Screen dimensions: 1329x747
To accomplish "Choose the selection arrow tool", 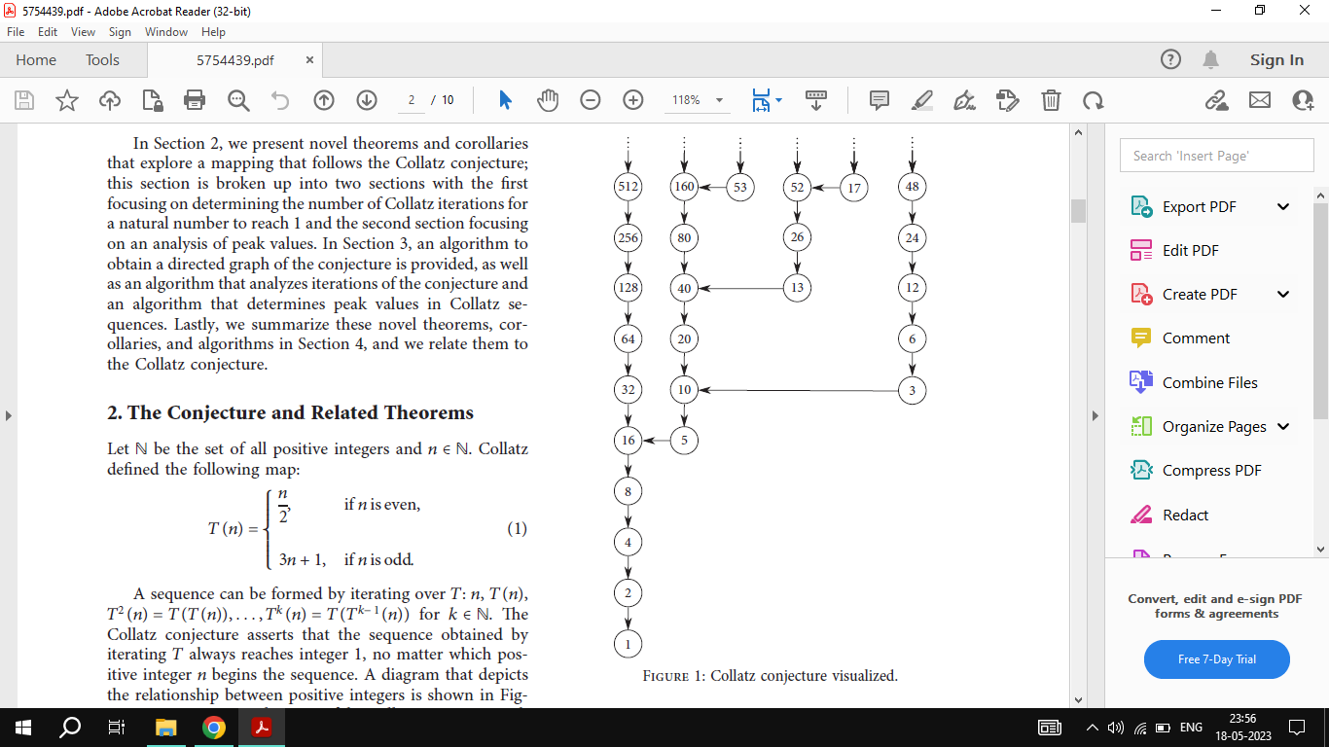I will [x=505, y=100].
